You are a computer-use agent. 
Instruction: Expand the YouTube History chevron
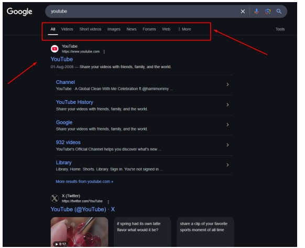tap(227, 105)
